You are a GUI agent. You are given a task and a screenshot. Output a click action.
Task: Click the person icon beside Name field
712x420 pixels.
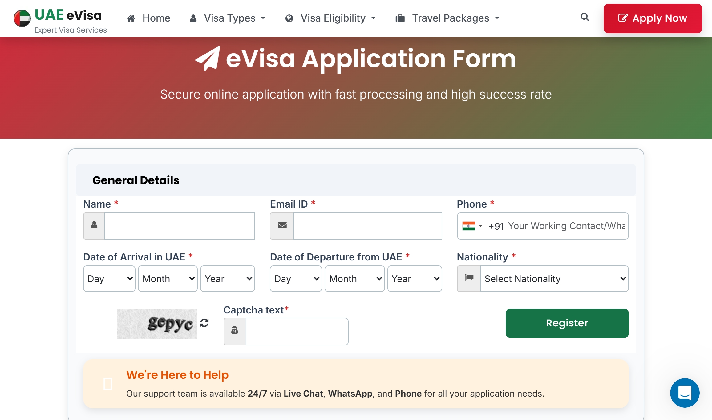(x=94, y=226)
